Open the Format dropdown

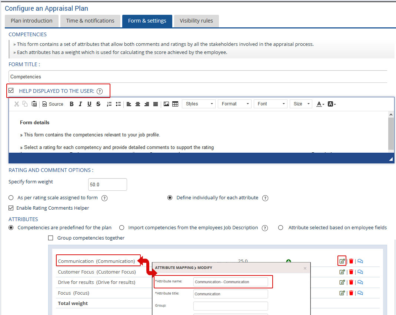pos(234,104)
